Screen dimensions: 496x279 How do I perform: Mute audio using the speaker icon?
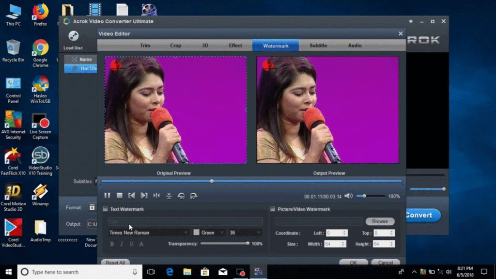[348, 196]
